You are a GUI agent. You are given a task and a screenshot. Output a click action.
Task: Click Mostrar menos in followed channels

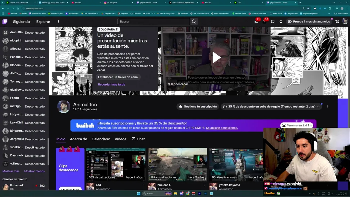pos(34,171)
